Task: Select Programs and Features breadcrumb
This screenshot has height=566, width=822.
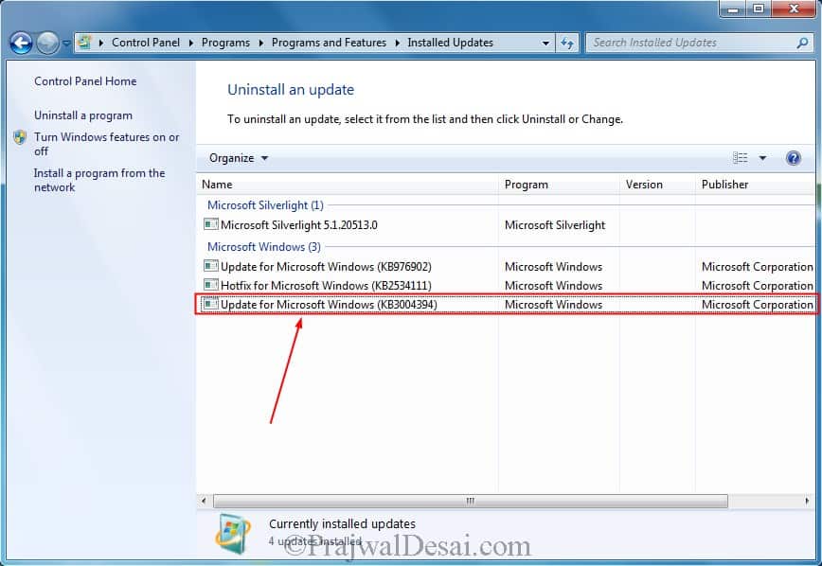Action: [329, 43]
